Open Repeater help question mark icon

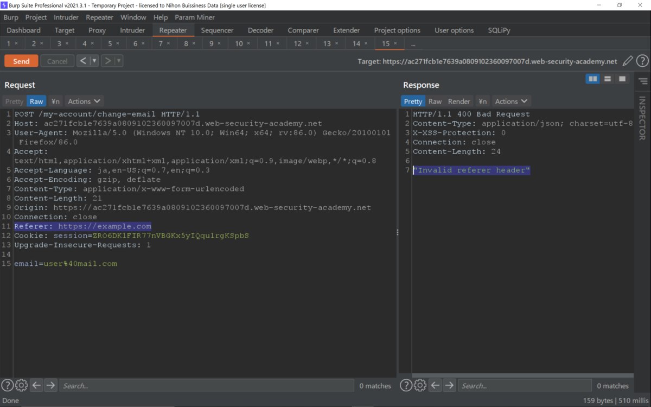pyautogui.click(x=642, y=61)
